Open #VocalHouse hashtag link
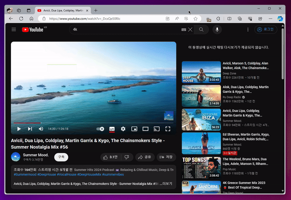 tap(67, 175)
